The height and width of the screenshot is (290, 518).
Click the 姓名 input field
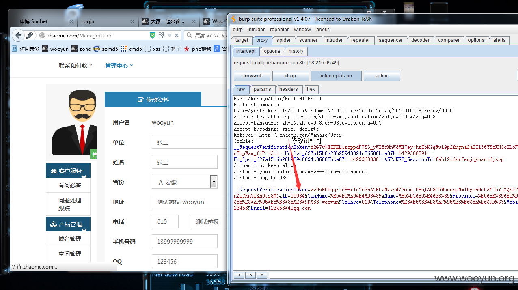tap(185, 162)
